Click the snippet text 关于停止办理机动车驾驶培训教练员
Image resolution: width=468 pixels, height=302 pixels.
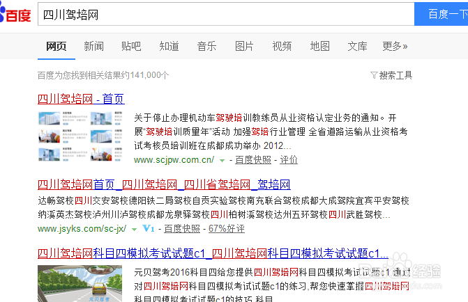[206, 118]
